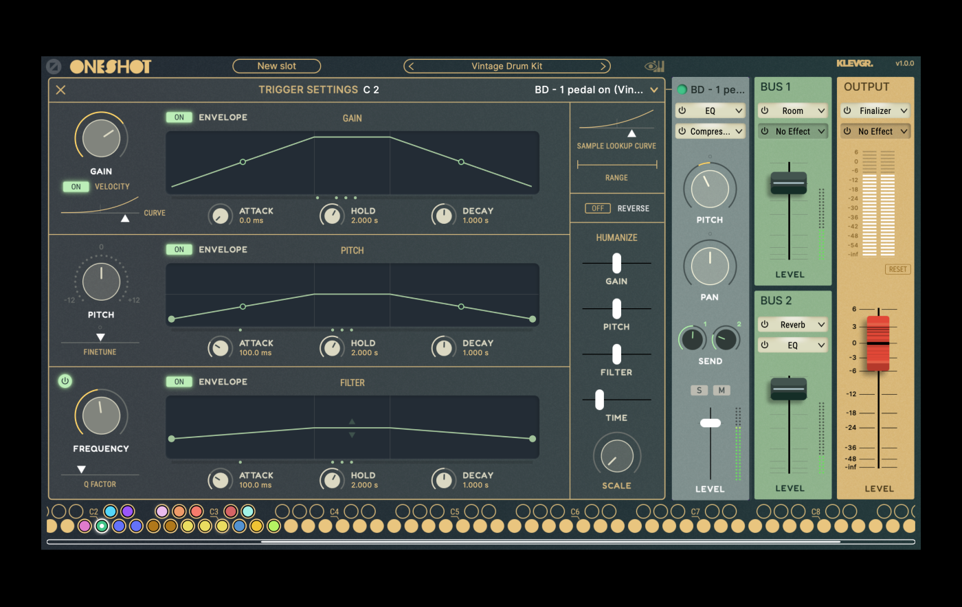Toggle power icon of Bus 1 No Effect slot
The width and height of the screenshot is (962, 607).
765,131
